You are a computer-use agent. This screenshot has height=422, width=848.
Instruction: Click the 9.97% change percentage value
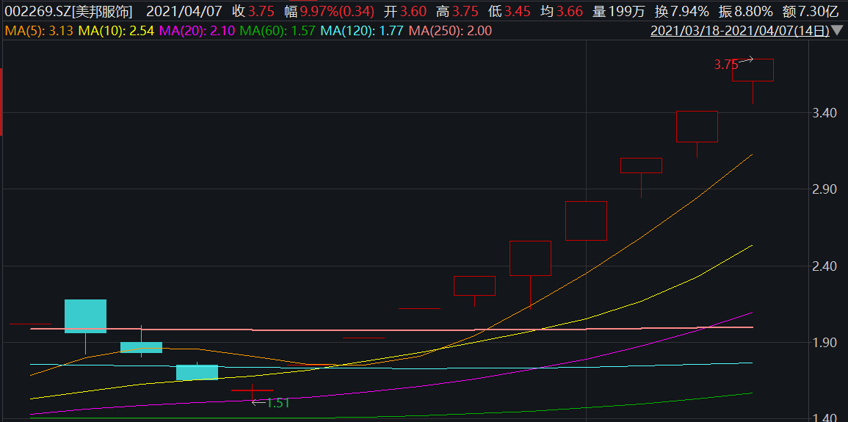[x=324, y=11]
